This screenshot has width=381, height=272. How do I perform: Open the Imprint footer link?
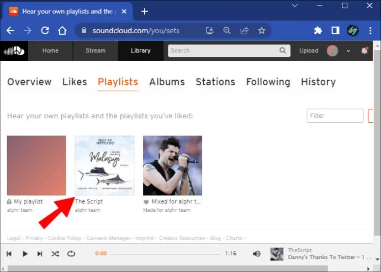[x=145, y=238]
